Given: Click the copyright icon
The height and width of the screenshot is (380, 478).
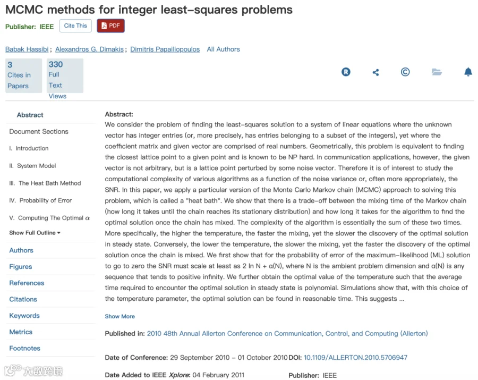Looking at the screenshot, I should pyautogui.click(x=405, y=72).
